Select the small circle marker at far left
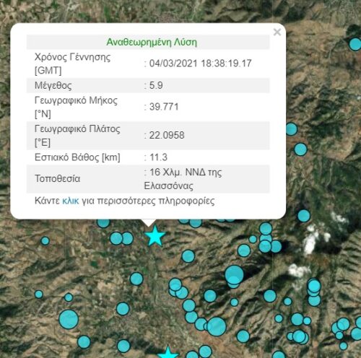This screenshot has width=361, height=358. coord(45,240)
